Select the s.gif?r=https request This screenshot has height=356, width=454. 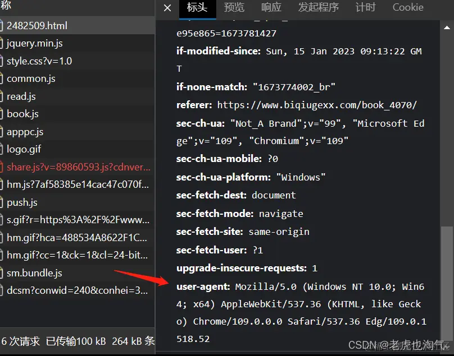point(78,220)
